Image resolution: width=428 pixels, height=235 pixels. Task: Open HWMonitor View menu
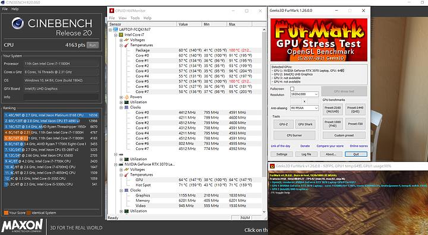(x=122, y=18)
